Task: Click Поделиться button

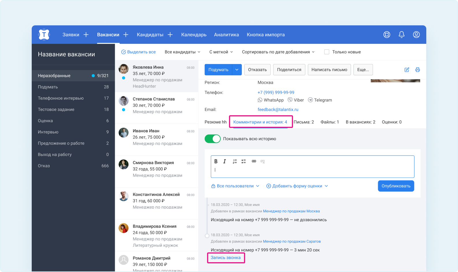Action: [x=289, y=70]
